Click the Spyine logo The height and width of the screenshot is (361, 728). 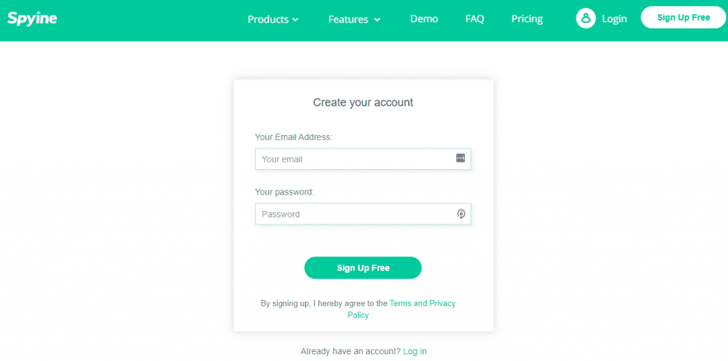[32, 18]
